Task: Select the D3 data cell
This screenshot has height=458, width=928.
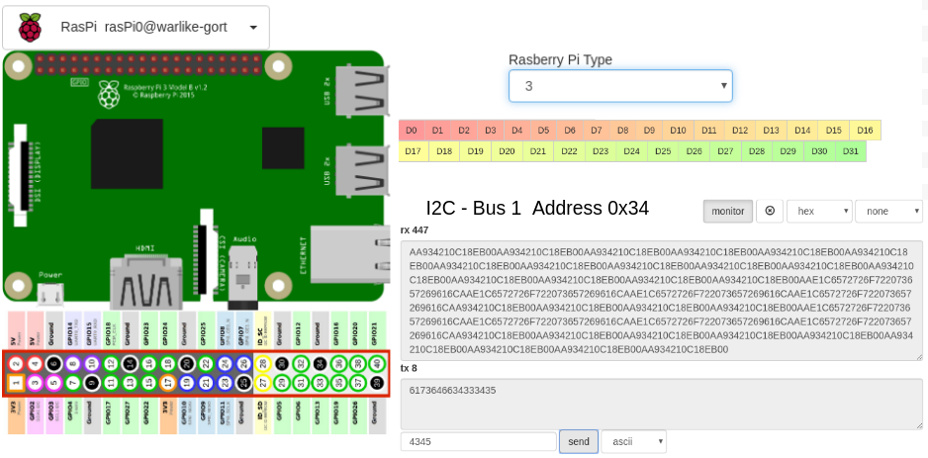Action: coord(491,131)
